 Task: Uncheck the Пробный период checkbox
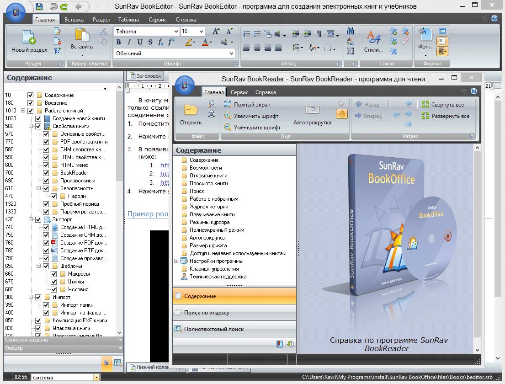tap(46, 204)
